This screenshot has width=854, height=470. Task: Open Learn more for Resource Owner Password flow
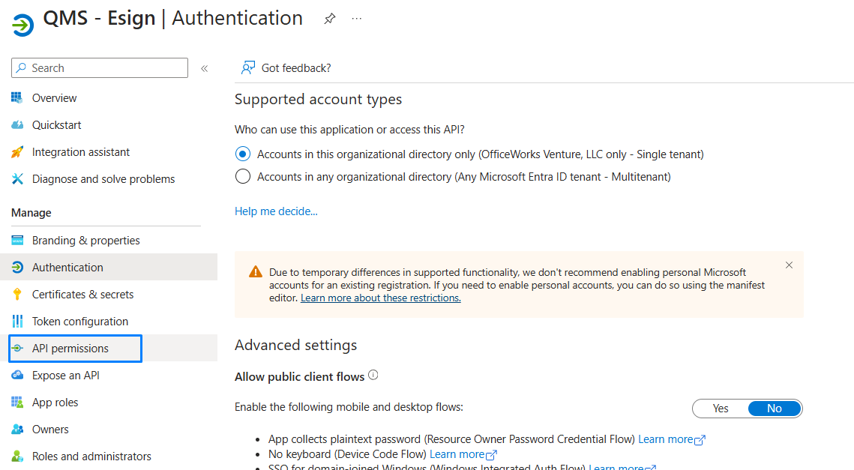(x=672, y=439)
